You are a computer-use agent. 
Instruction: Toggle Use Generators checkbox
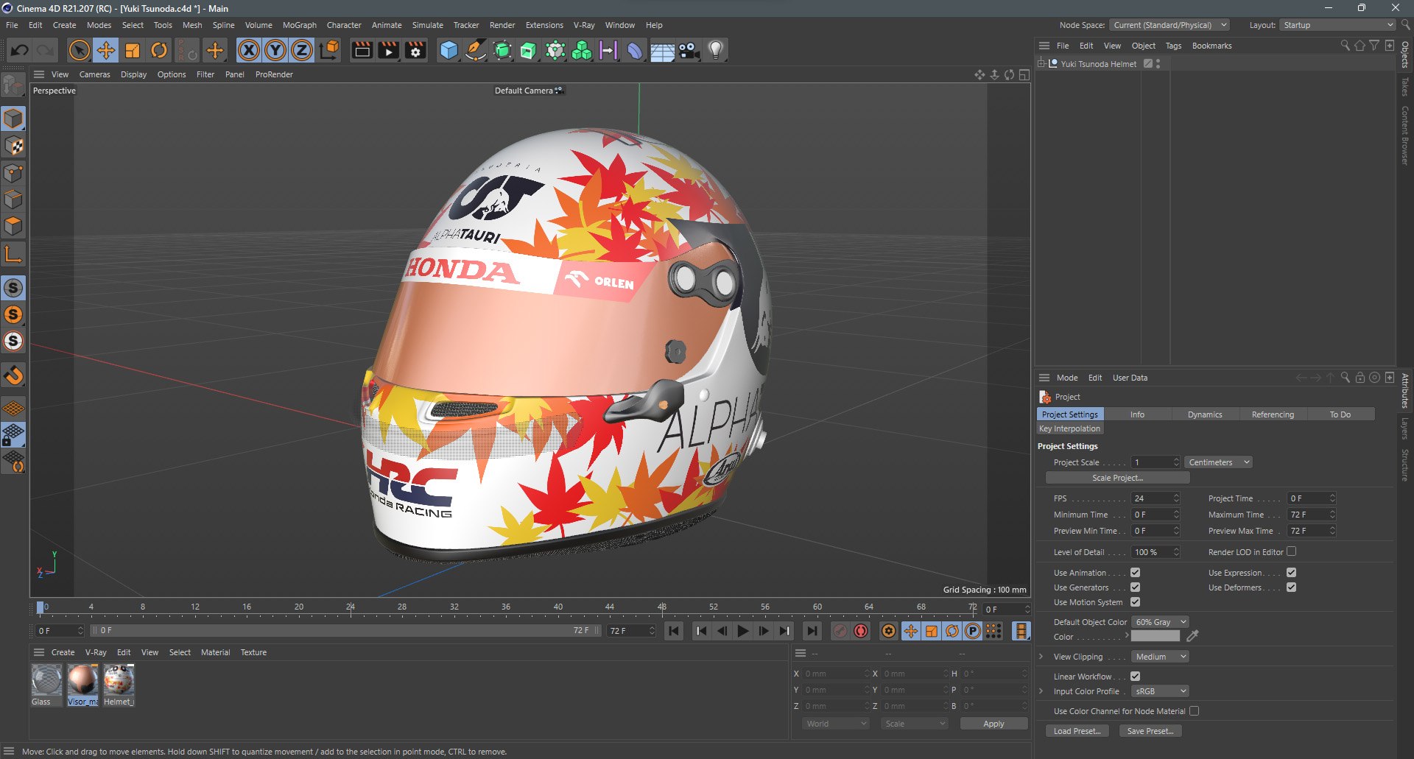point(1135,587)
